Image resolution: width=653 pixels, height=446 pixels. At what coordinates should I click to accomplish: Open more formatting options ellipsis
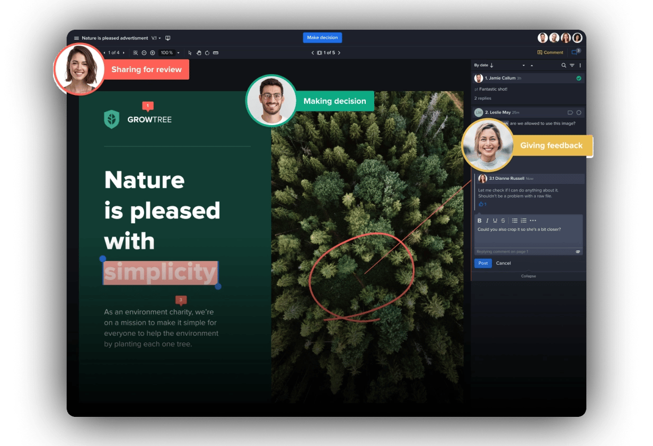pos(533,221)
